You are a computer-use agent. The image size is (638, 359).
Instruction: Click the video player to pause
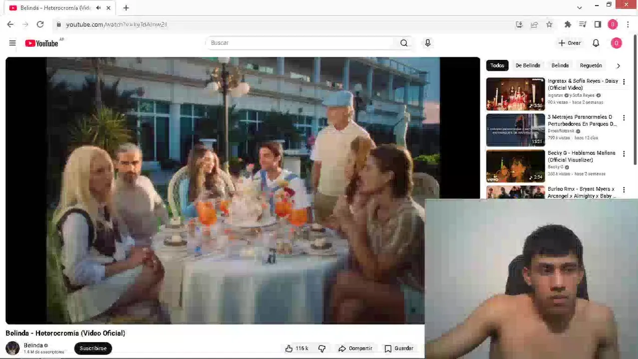click(x=243, y=190)
